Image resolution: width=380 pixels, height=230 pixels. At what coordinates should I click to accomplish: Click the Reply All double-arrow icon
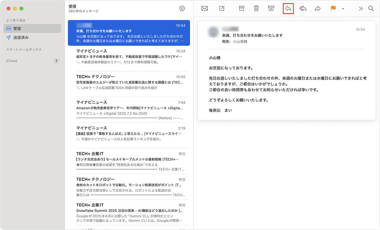pyautogui.click(x=303, y=9)
